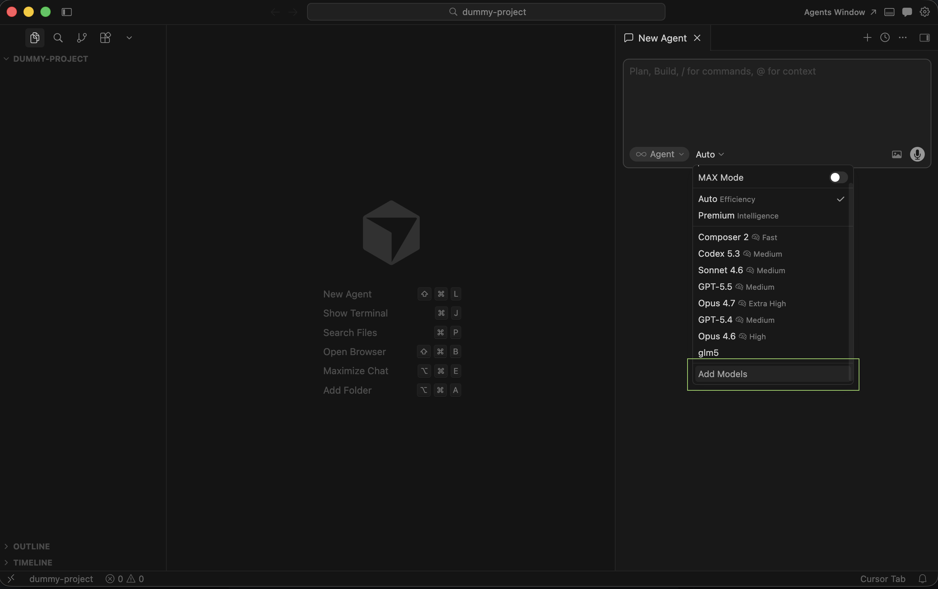Start voice input with the microphone icon

point(917,154)
